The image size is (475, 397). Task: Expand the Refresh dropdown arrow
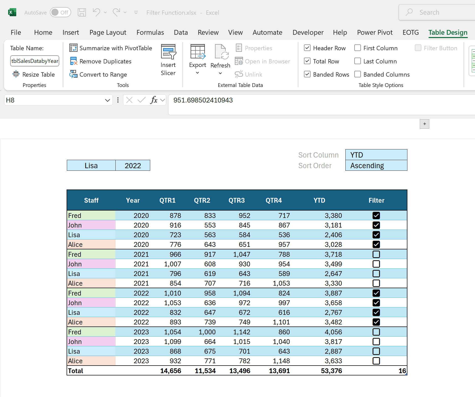pos(220,73)
